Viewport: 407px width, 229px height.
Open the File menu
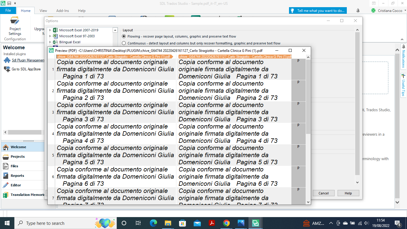point(8,10)
